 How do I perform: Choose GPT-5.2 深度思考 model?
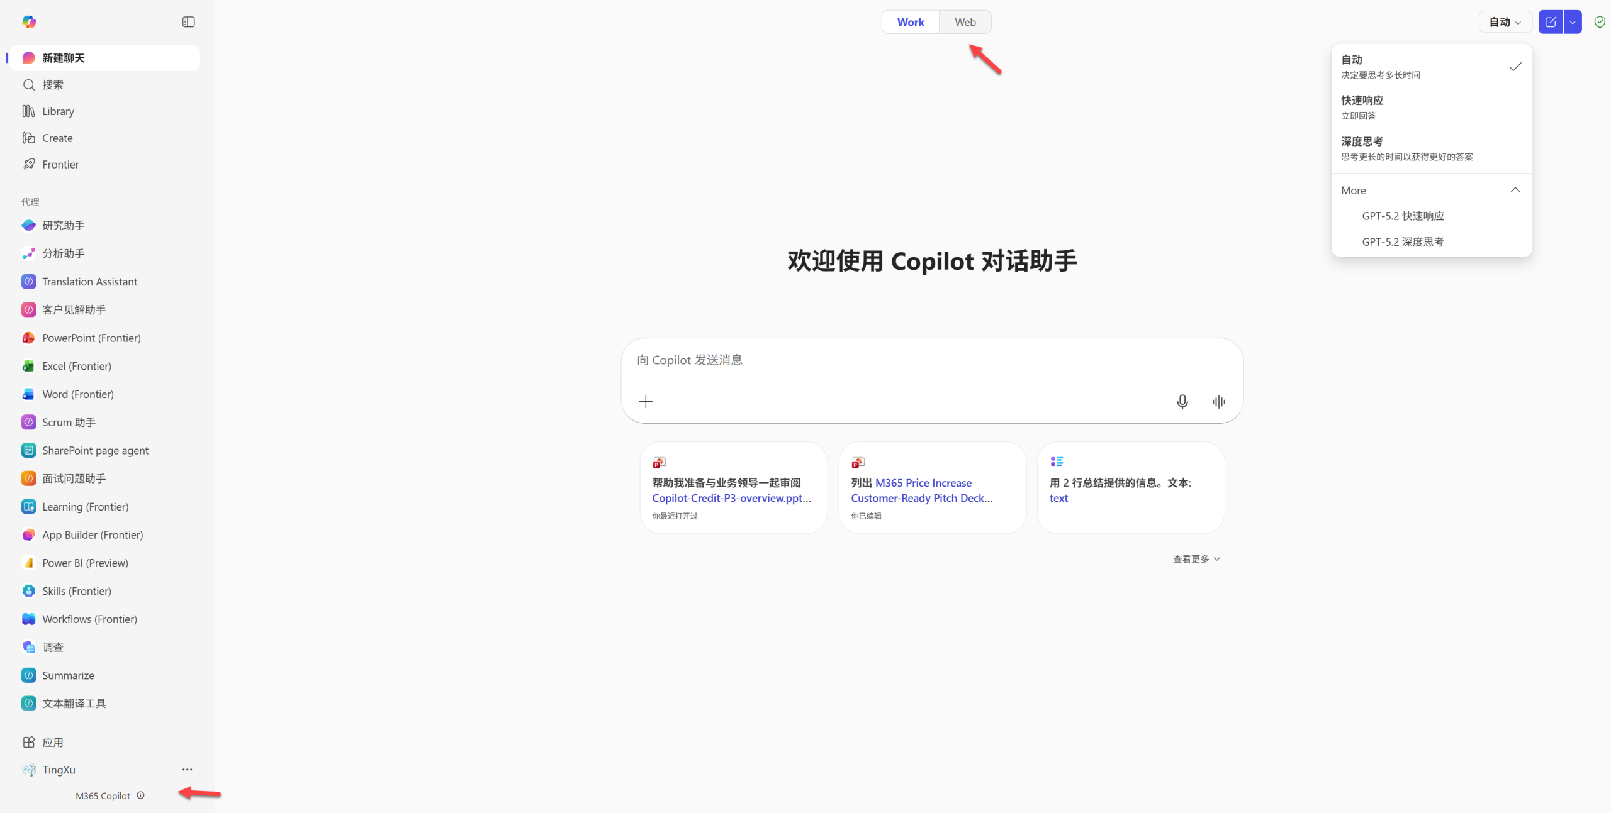[1403, 242]
